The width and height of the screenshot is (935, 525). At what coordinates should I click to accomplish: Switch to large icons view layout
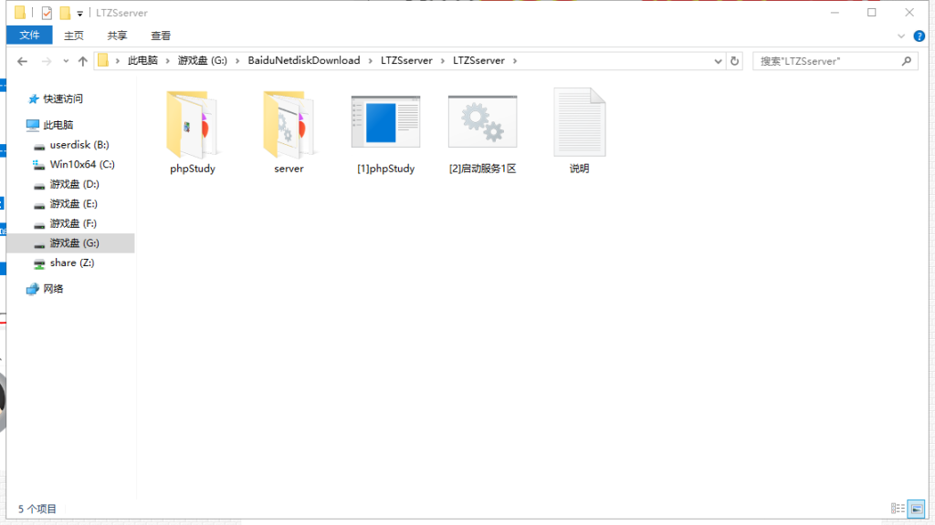click(x=917, y=509)
